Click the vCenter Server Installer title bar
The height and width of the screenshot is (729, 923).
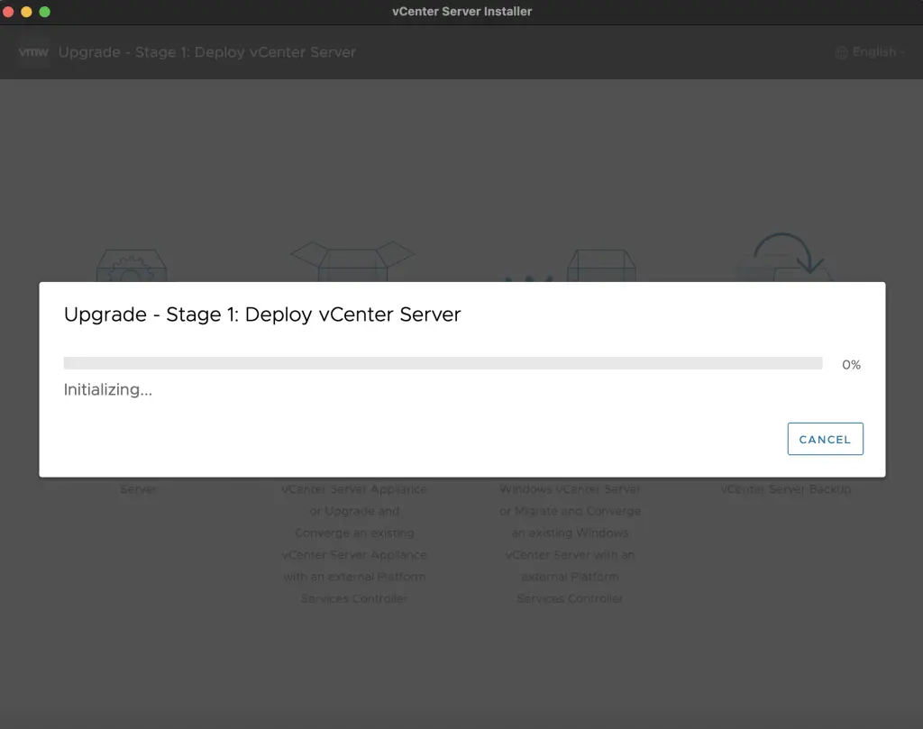click(461, 11)
